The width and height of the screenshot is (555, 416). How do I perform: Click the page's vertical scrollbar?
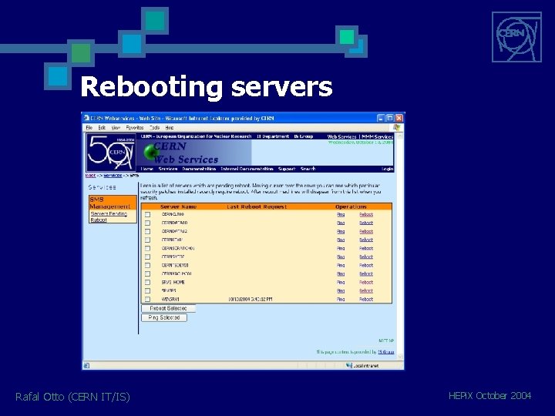pyautogui.click(x=400, y=247)
